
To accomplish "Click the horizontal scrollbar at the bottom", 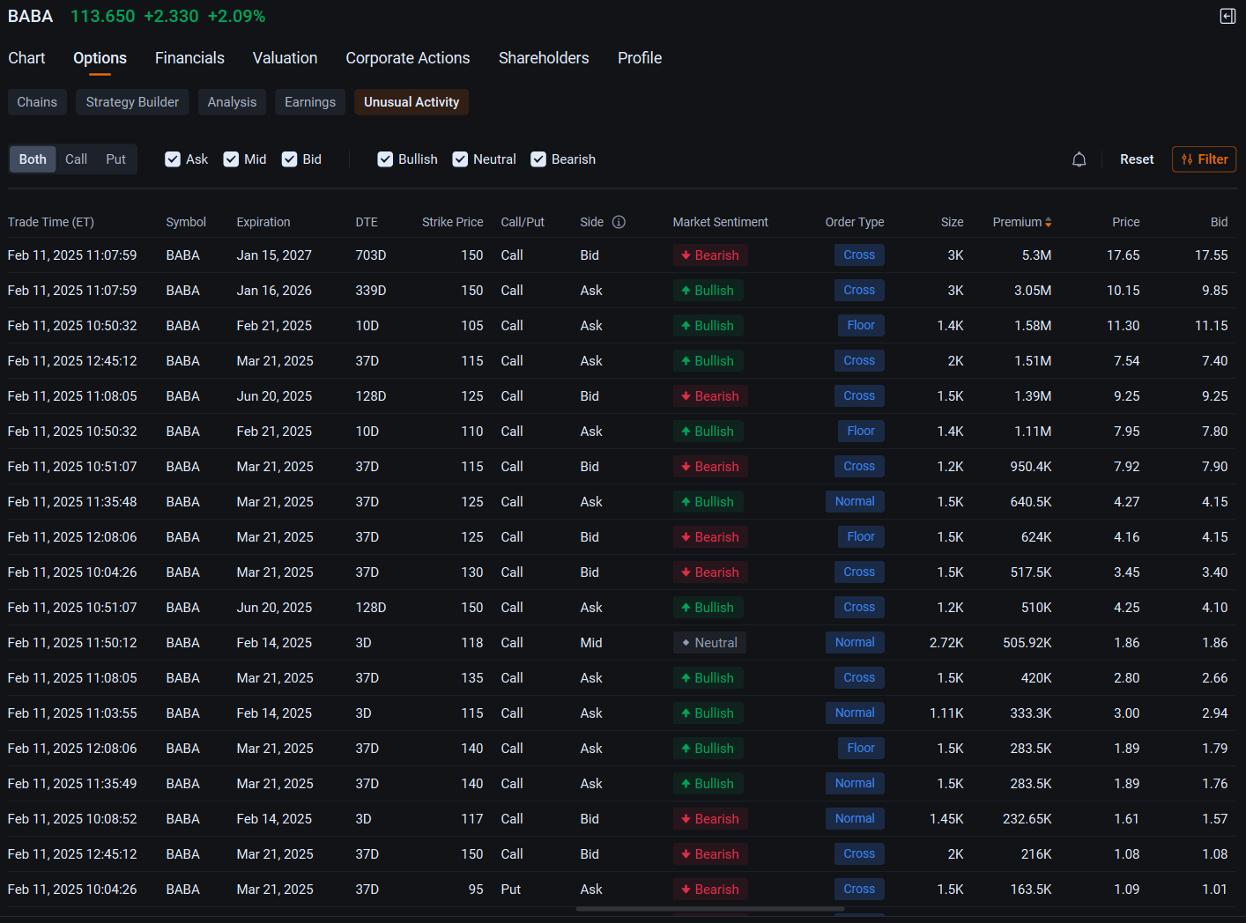I will 710,909.
